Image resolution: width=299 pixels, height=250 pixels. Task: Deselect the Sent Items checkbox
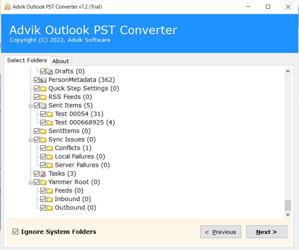click(36, 106)
